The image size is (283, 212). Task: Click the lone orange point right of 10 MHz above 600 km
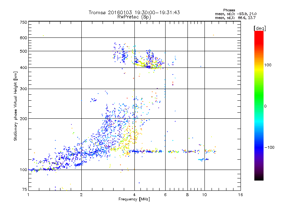click(214, 35)
